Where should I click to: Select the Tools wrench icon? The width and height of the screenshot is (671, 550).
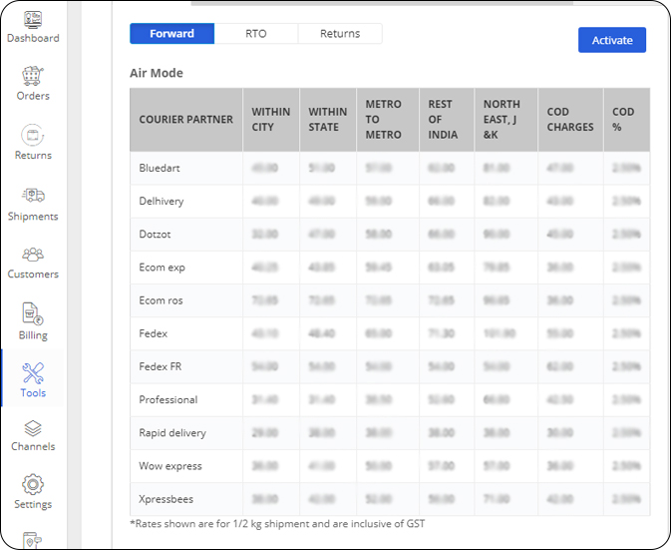pyautogui.click(x=33, y=373)
